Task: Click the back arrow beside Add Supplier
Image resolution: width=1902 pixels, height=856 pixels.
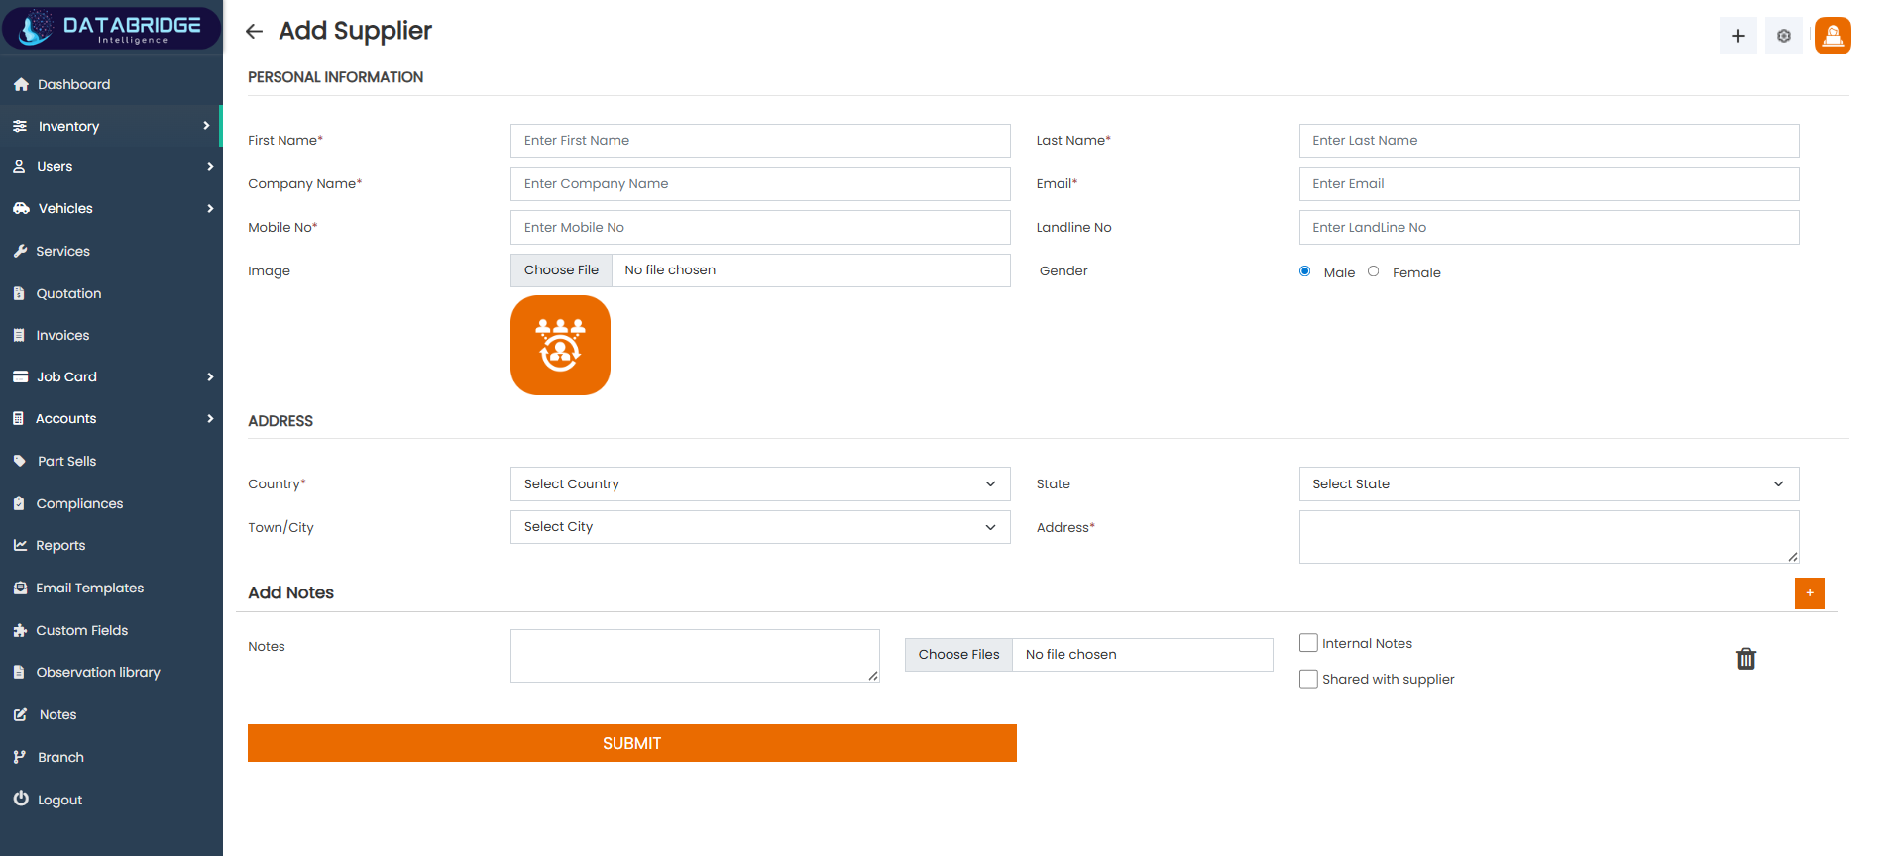Action: (254, 32)
